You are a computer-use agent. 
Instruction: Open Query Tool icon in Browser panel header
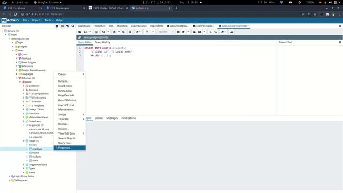tap(57, 26)
